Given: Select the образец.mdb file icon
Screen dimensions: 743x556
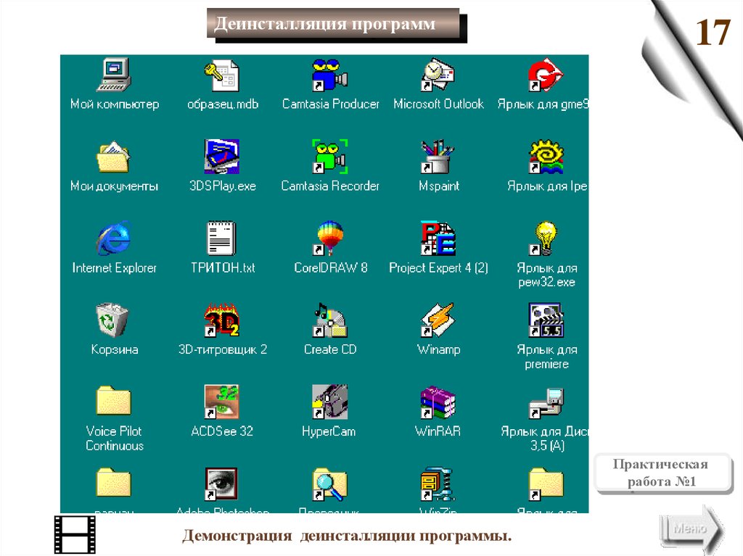Looking at the screenshot, I should [x=222, y=75].
